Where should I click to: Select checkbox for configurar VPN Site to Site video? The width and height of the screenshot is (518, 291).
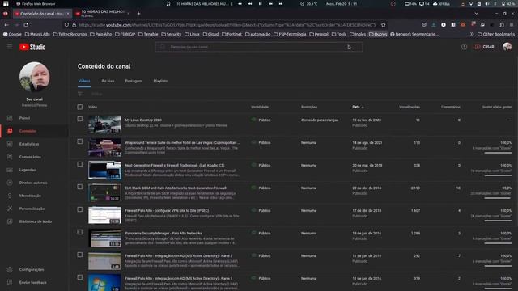[80, 209]
